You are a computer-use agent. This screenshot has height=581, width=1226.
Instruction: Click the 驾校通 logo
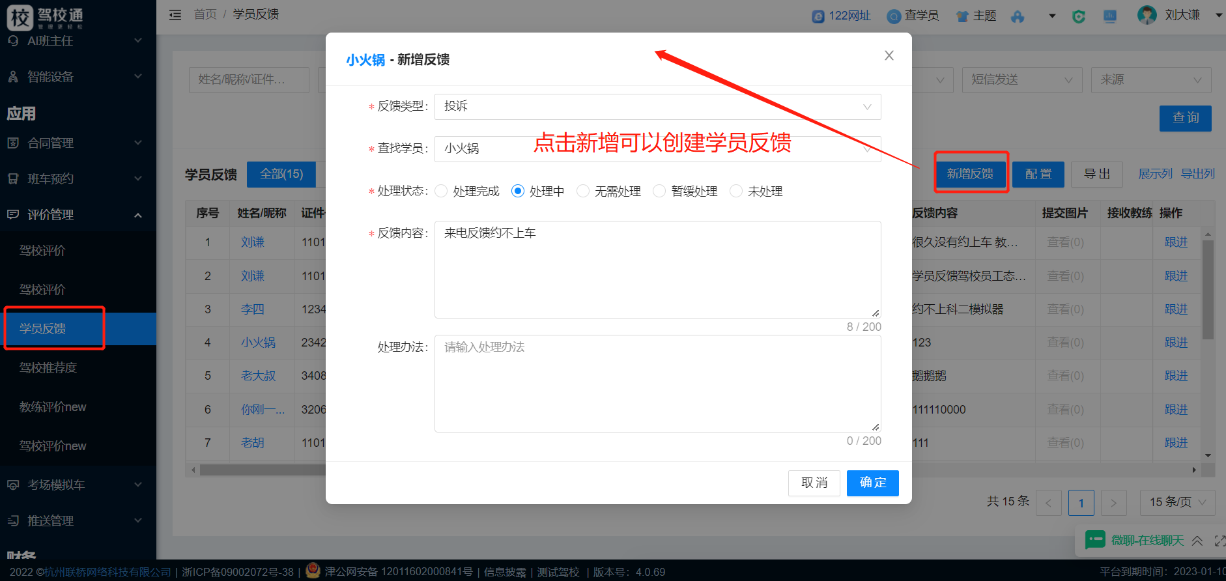[x=46, y=18]
